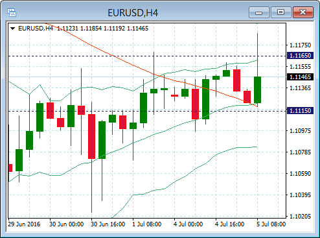Select the 1.11150 horizontal line price label
This screenshot has width=320, height=238.
[x=300, y=111]
